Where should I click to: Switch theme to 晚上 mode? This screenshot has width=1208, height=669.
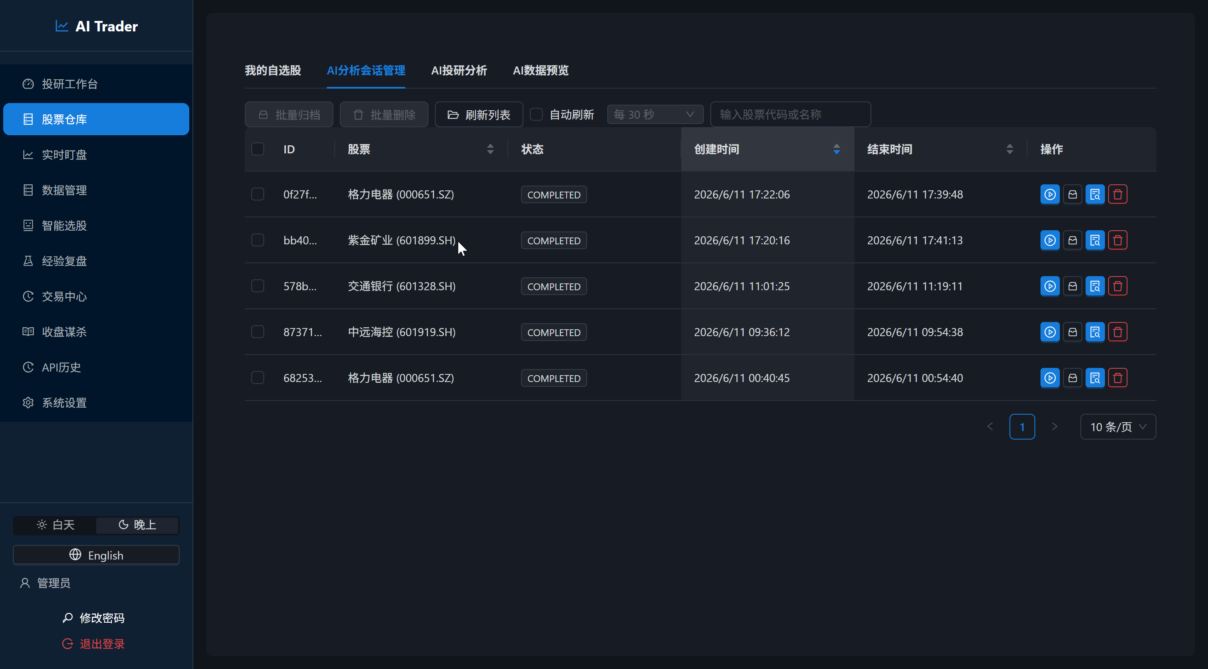[x=137, y=524]
